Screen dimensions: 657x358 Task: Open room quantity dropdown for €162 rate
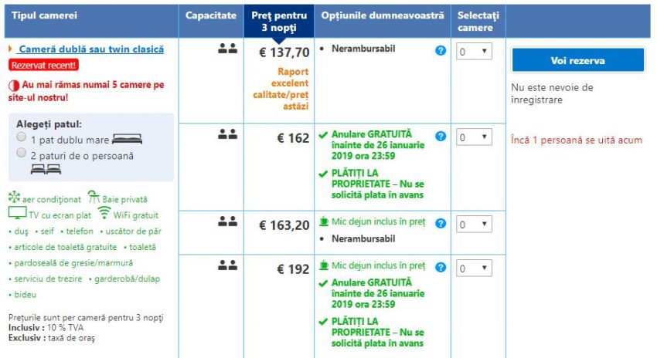click(x=474, y=137)
